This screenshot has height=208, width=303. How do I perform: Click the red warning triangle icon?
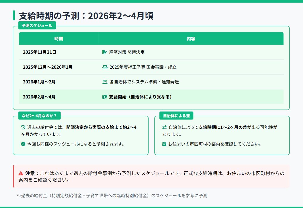[21, 173]
